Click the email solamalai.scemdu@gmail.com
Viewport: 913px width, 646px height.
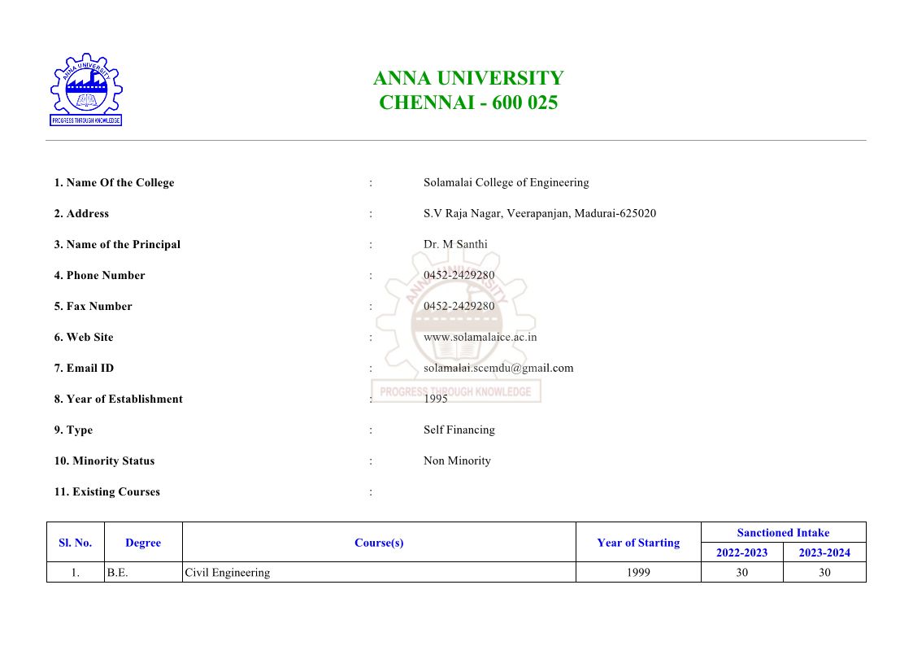[x=498, y=368]
